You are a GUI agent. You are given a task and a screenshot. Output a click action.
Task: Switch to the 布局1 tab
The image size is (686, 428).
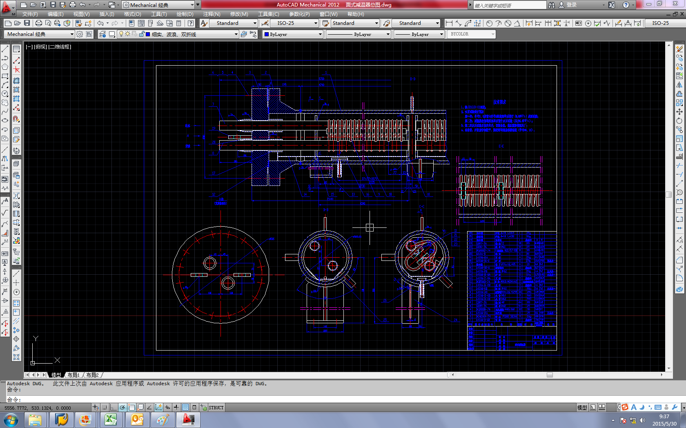pos(73,375)
